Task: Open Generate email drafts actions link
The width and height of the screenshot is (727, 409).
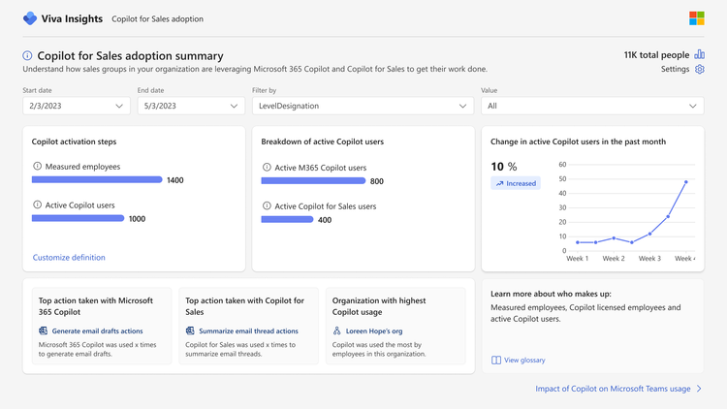Action: point(97,331)
